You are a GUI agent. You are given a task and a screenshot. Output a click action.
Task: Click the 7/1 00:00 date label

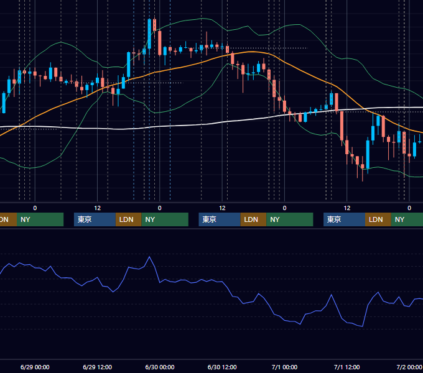284,367
